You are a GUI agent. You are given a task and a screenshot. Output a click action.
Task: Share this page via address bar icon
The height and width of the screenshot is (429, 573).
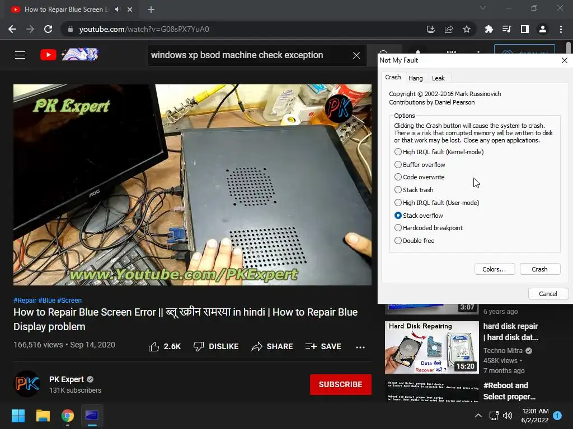click(x=449, y=29)
